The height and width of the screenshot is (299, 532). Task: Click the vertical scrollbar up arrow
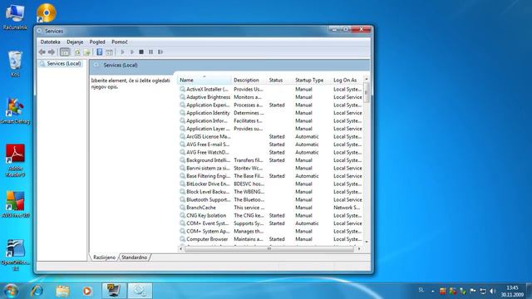coord(366,79)
